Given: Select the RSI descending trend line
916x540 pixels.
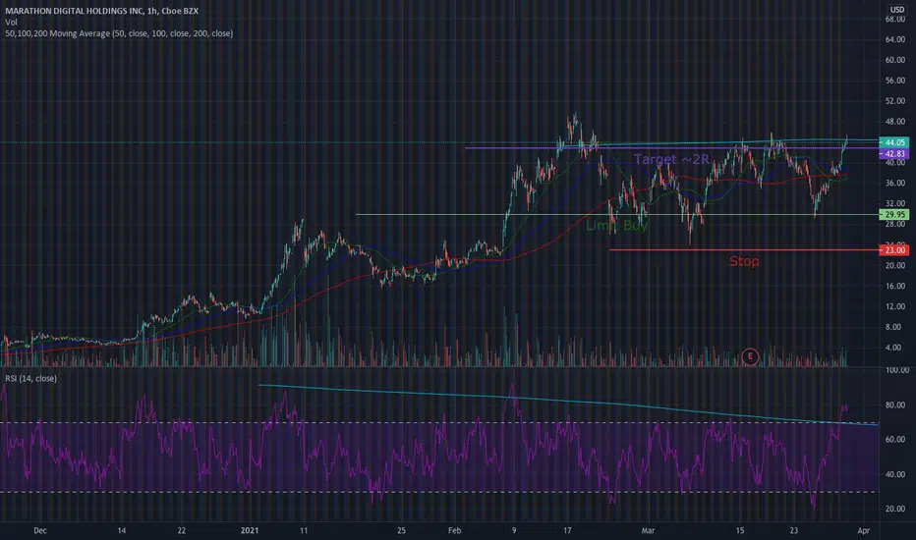Looking at the screenshot, I should (x=568, y=402).
